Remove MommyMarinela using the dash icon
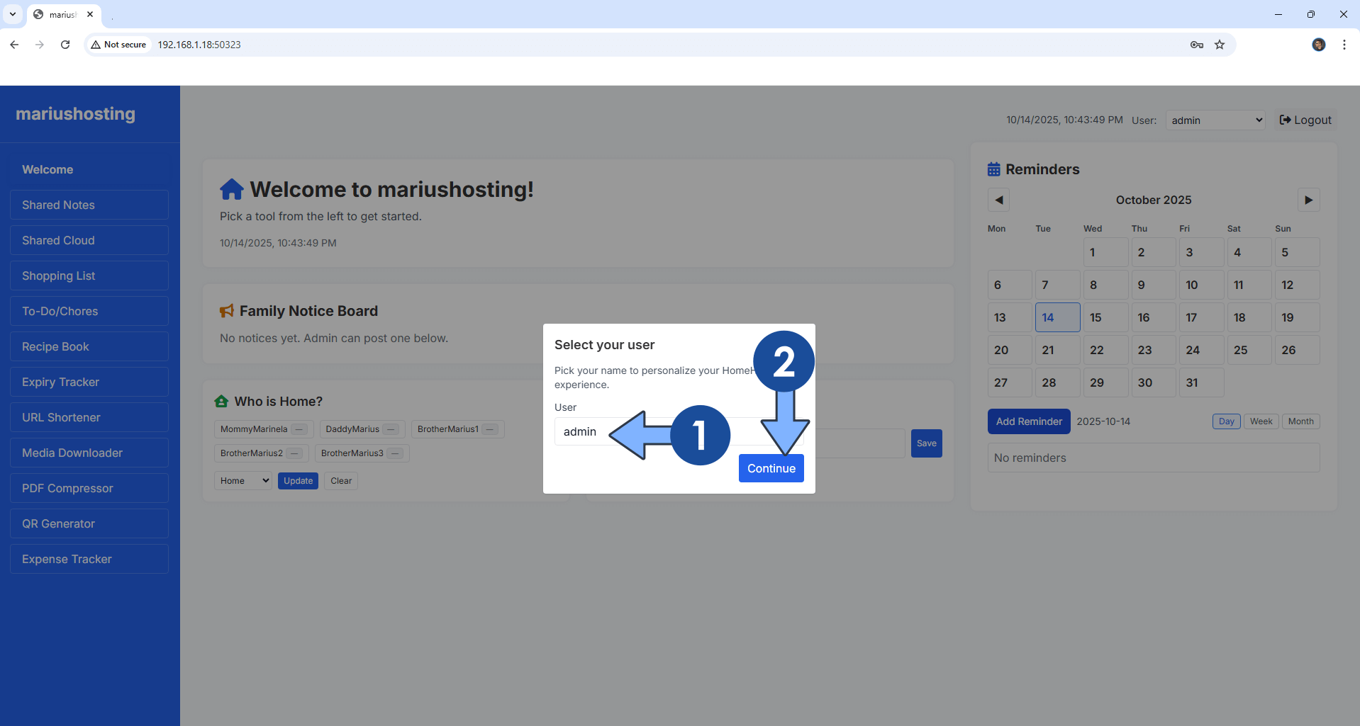 (300, 429)
